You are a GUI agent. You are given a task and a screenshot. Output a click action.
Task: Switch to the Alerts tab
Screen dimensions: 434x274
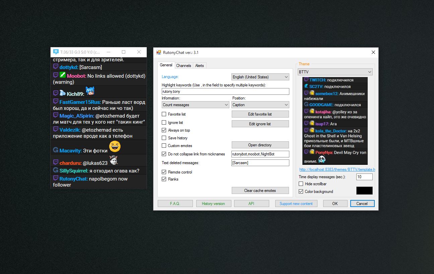pos(200,65)
